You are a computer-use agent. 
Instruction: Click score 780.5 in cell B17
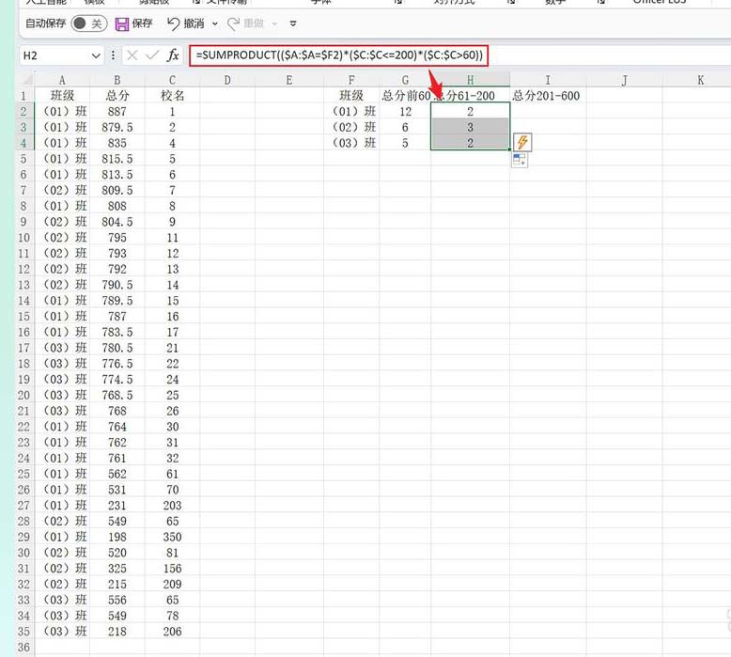click(x=117, y=348)
